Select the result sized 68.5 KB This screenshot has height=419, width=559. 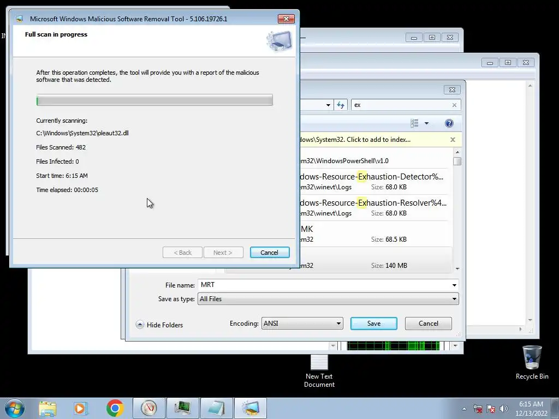point(373,234)
